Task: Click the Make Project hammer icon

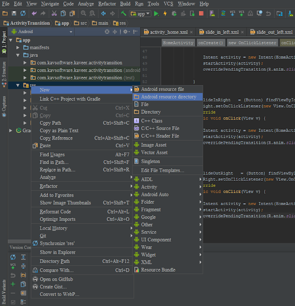Action: coord(123,13)
